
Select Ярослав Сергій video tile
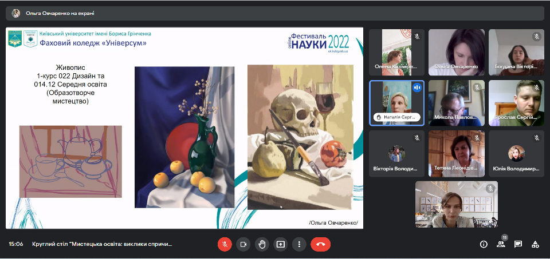[516, 103]
